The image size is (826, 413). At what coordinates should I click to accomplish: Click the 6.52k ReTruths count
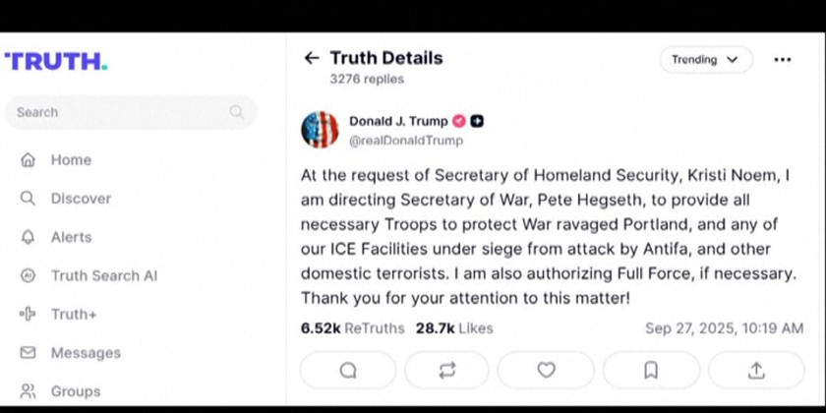click(352, 328)
